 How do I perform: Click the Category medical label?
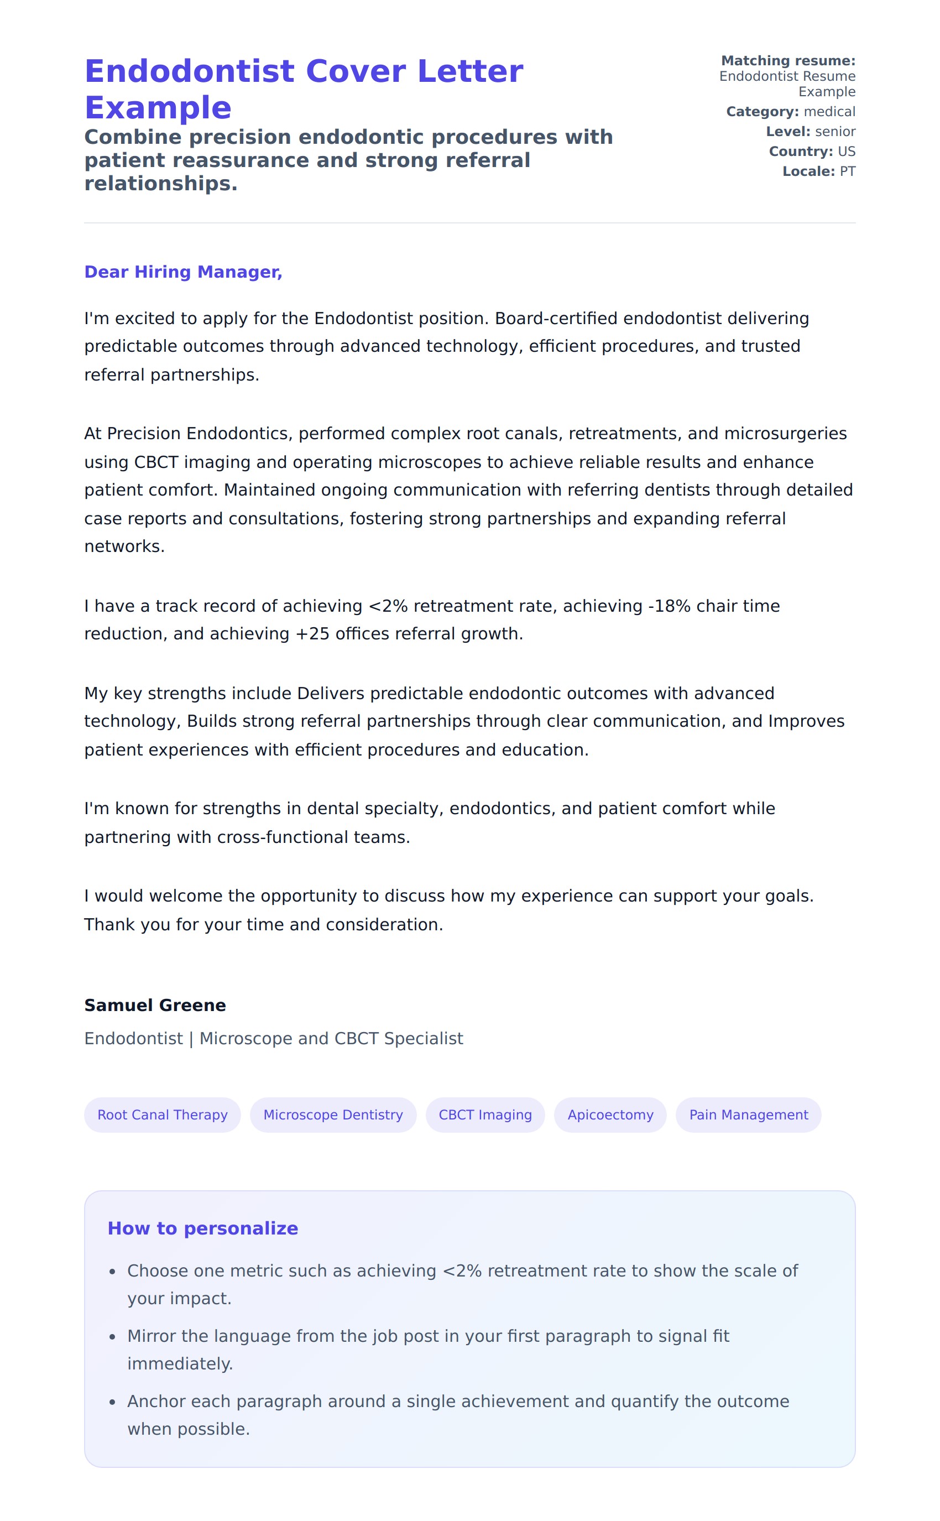(x=790, y=111)
